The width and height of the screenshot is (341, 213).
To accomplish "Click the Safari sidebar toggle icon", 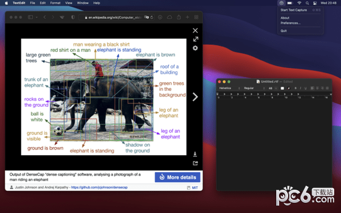I will pos(30,17).
